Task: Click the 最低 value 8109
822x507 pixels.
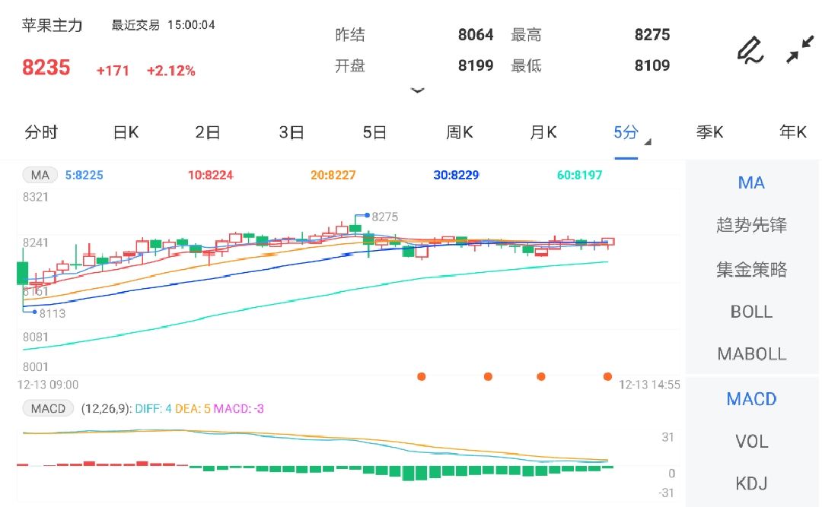Action: (652, 65)
